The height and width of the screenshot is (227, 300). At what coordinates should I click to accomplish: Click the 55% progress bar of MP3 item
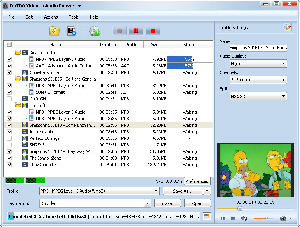190,59
